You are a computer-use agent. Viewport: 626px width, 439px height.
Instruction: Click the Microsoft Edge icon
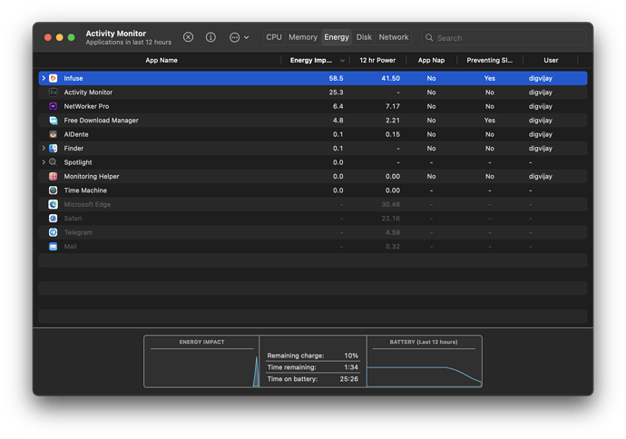tap(54, 204)
